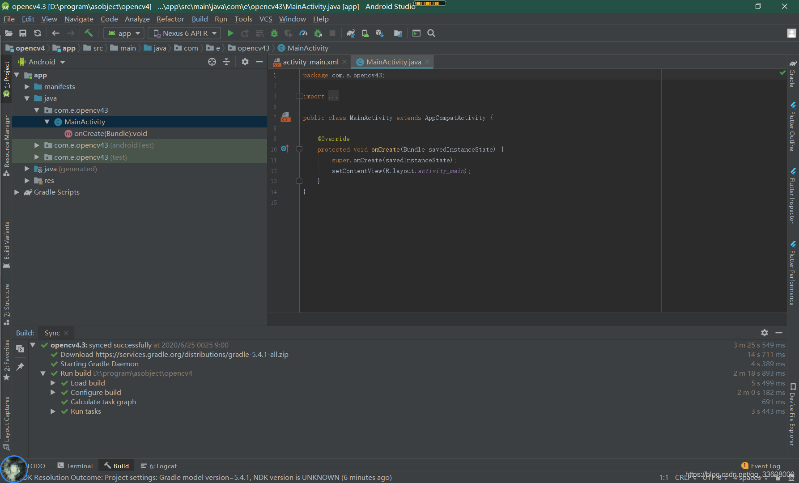This screenshot has width=799, height=483.
Task: Expand Gradle Scripts node
Action: [17, 192]
